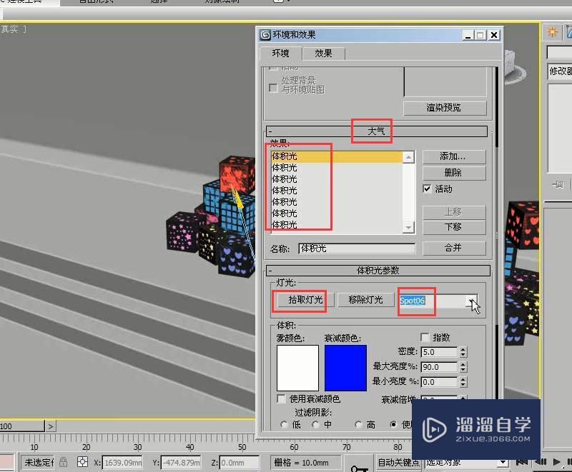Click the Z coordinate field 0.0mm
572x472 pixels.
[x=240, y=463]
